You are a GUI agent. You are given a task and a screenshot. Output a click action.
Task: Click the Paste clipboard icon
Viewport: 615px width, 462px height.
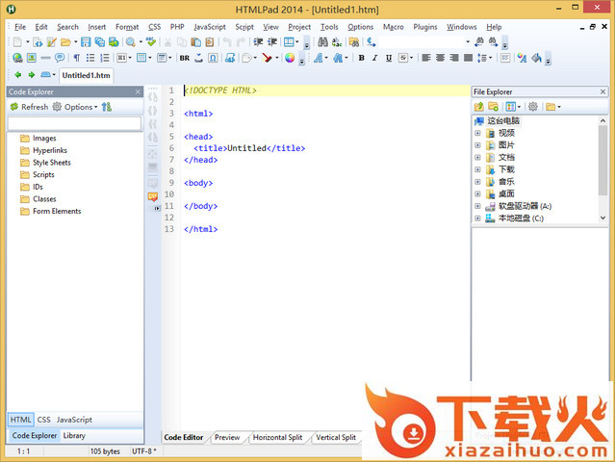pyautogui.click(x=195, y=42)
